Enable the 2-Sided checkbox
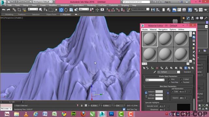The width and height of the screenshot is (209, 117). click(x=182, y=79)
